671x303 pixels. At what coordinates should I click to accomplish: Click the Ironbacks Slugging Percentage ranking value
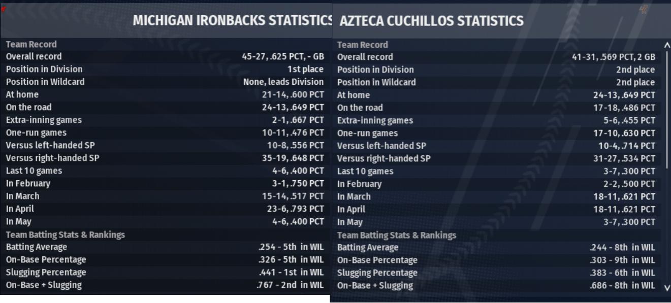point(291,273)
